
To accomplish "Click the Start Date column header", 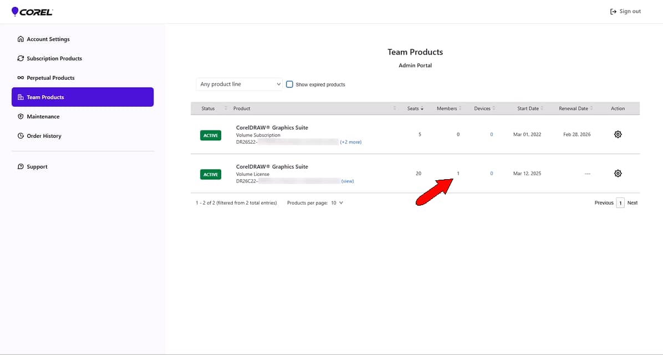I will coord(528,108).
